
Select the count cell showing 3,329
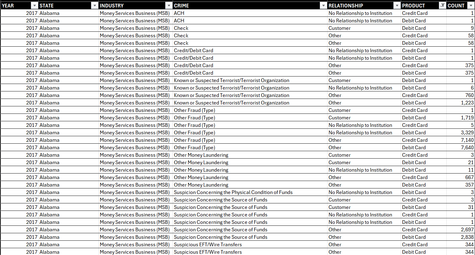[x=461, y=132]
